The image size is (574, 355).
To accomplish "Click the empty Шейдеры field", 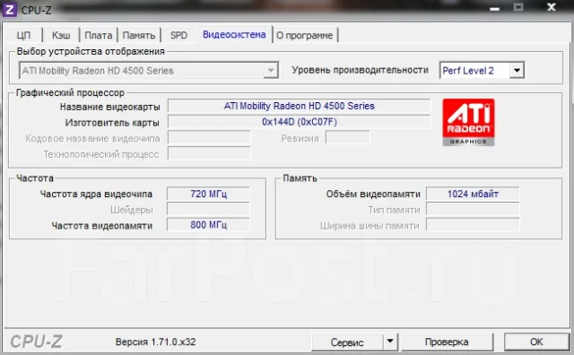I will (208, 210).
